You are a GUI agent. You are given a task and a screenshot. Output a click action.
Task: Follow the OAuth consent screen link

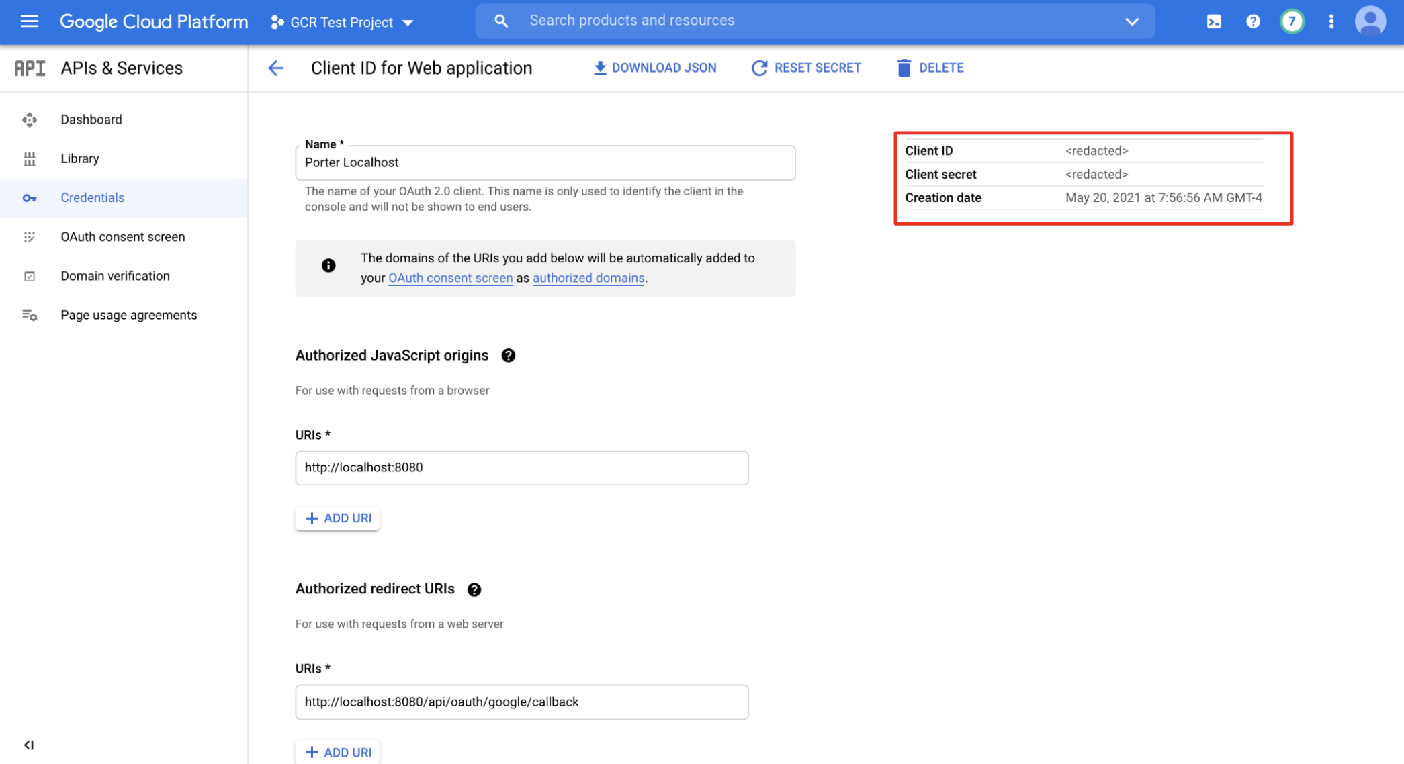(450, 278)
